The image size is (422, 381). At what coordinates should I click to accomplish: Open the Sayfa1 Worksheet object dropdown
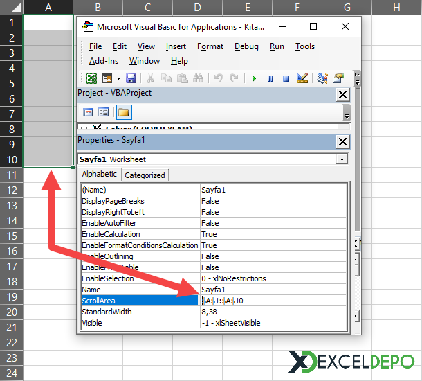[x=342, y=159]
